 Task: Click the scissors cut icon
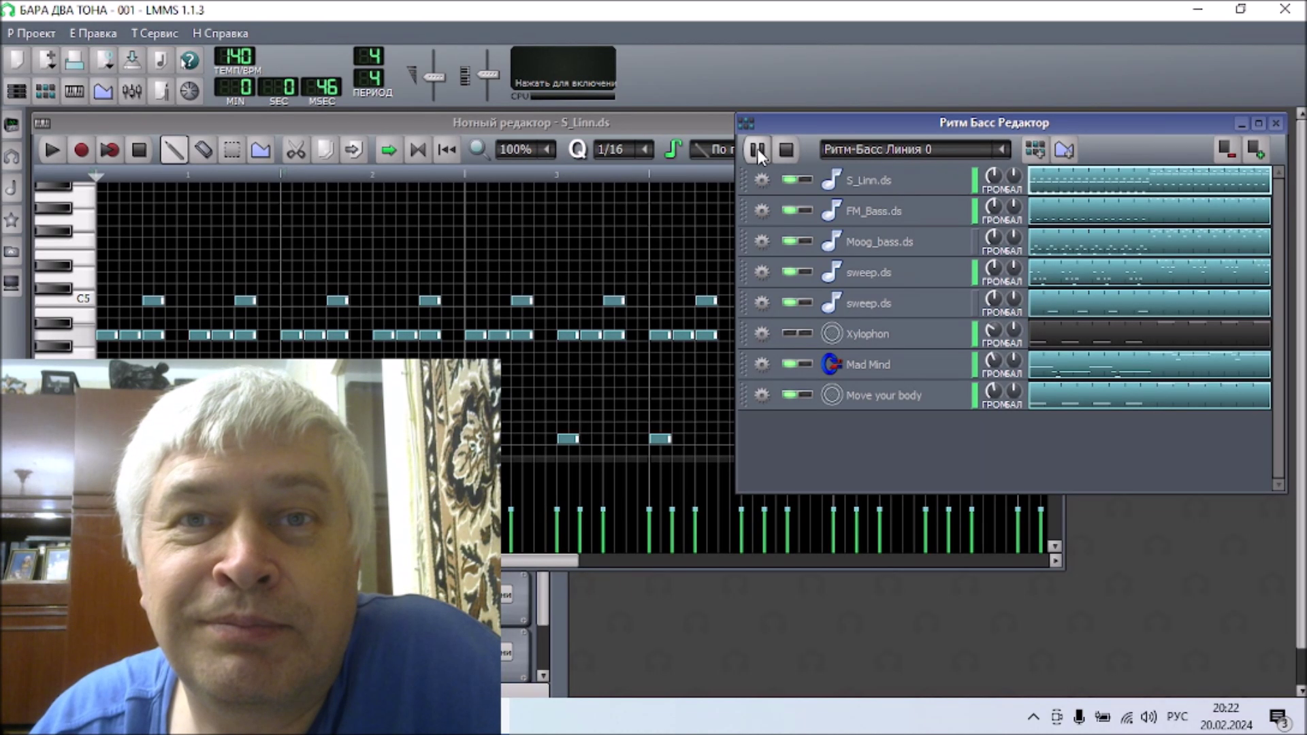coord(295,150)
